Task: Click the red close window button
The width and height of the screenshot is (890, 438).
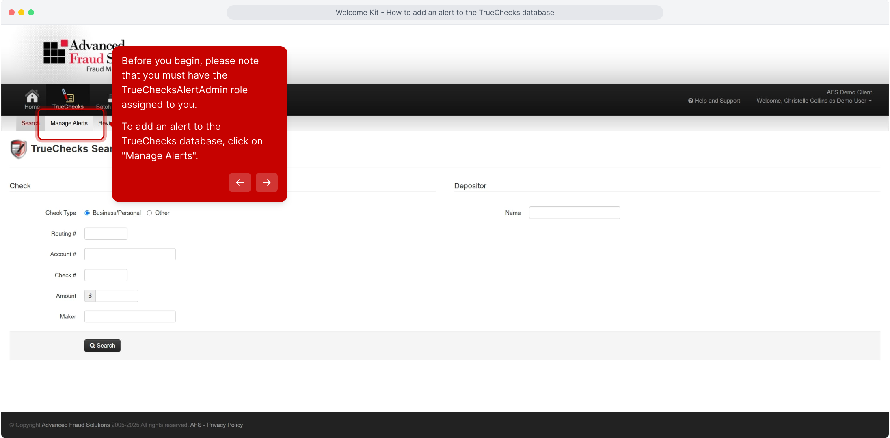Action: coord(12,13)
